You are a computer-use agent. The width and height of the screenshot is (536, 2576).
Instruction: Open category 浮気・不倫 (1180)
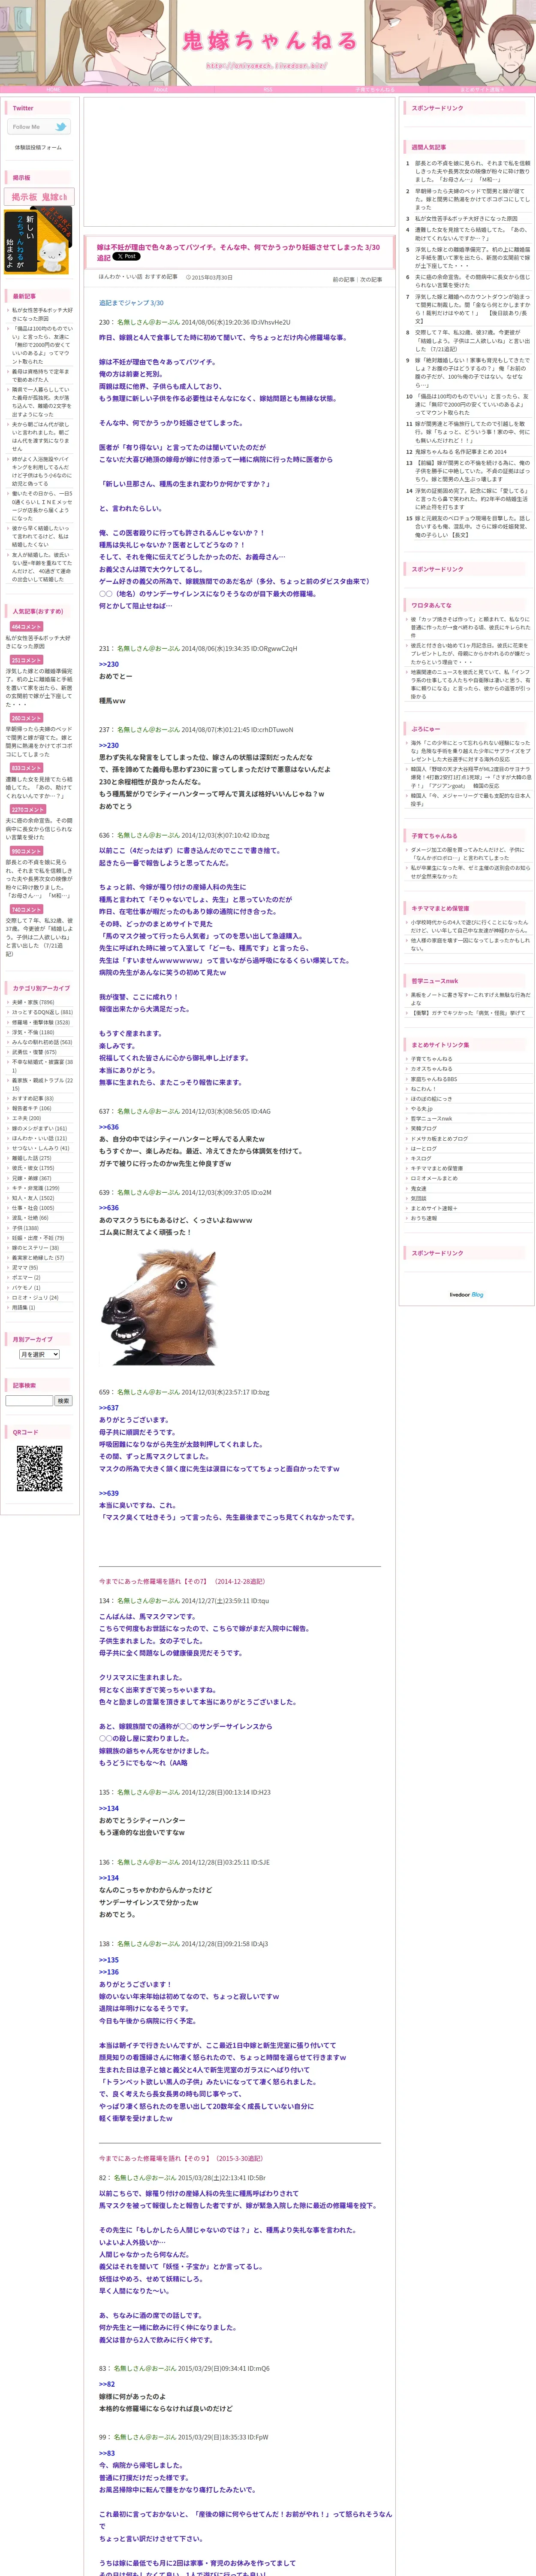pyautogui.click(x=33, y=1033)
